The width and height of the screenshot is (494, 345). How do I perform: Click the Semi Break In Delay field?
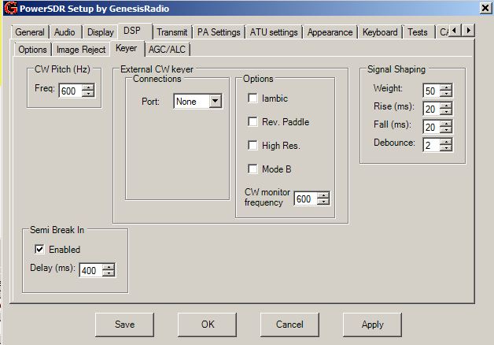(x=90, y=270)
